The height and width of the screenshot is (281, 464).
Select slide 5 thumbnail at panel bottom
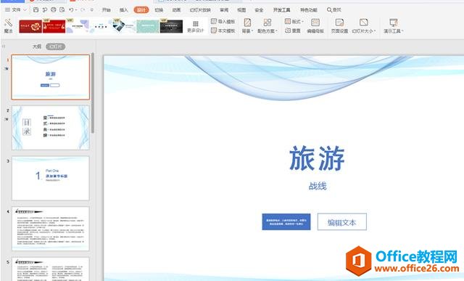51,269
